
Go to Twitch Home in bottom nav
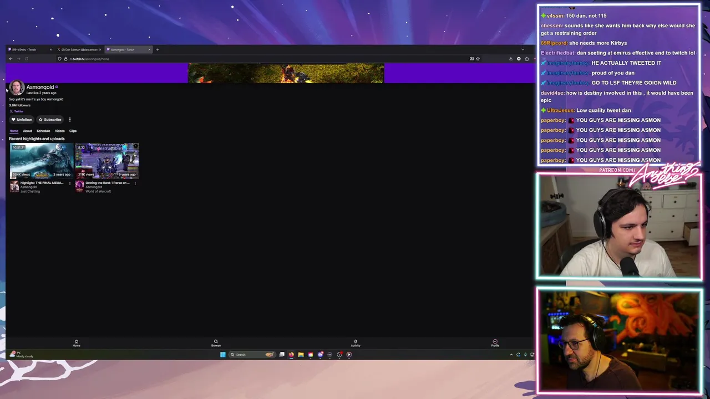pos(77,343)
